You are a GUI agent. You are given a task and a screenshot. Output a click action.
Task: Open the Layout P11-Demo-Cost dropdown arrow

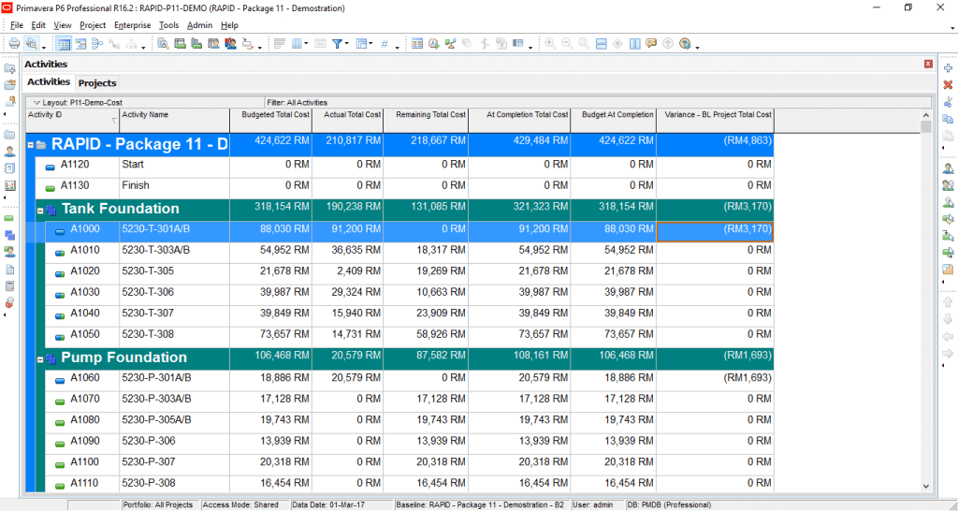point(36,103)
